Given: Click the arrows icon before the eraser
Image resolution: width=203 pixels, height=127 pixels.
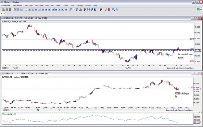Looking at the screenshot, I should 101,9.
